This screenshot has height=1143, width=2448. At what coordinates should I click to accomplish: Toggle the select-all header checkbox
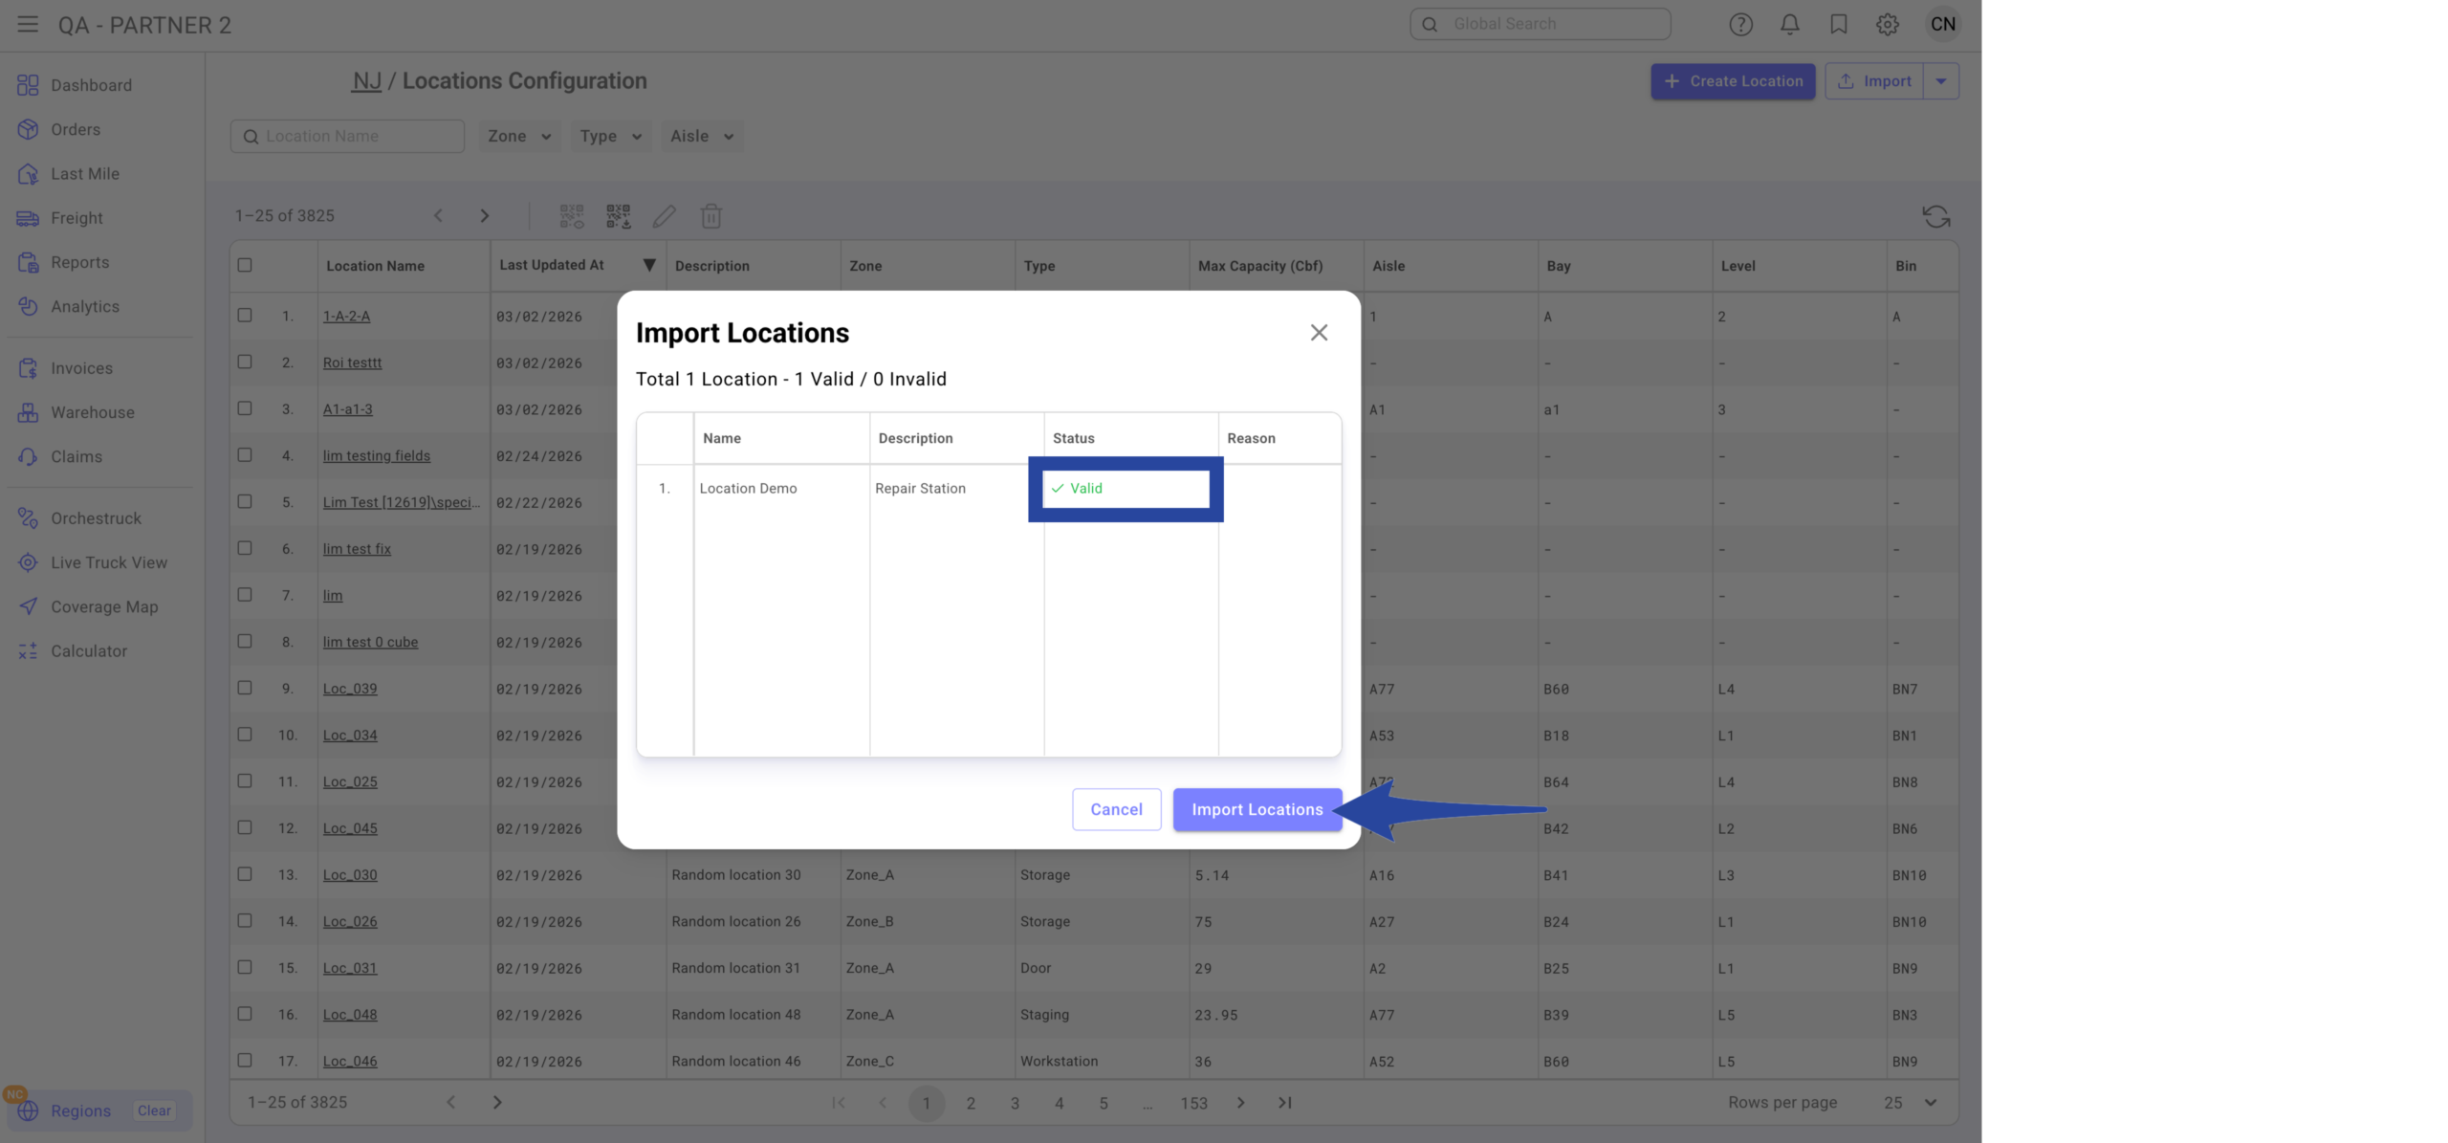click(x=245, y=265)
